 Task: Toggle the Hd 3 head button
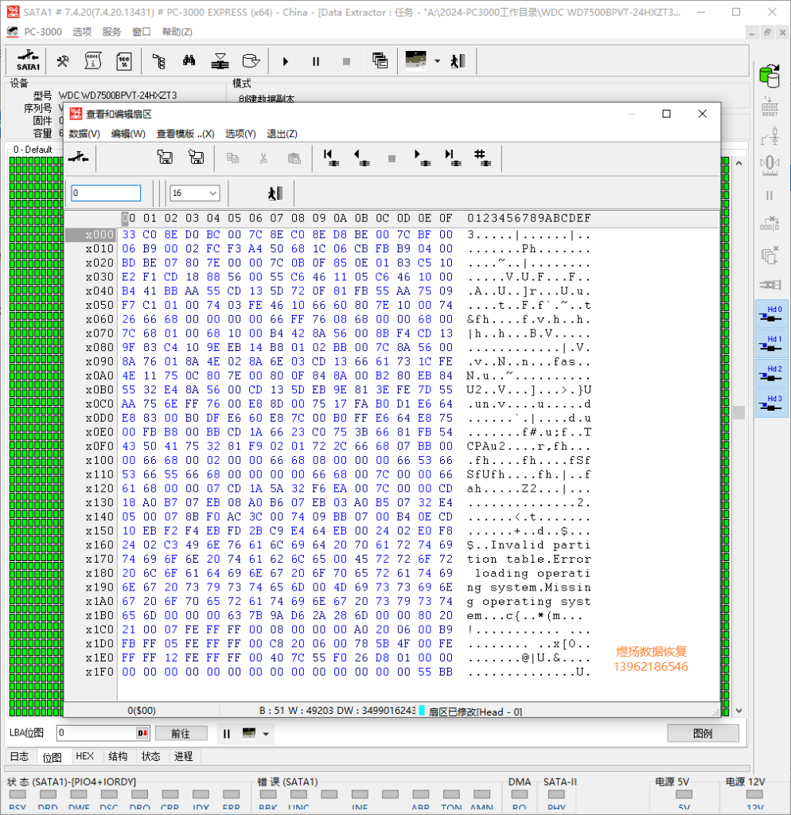click(771, 403)
